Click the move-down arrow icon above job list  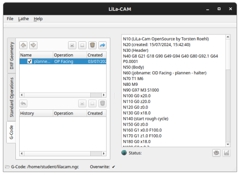[33, 45]
